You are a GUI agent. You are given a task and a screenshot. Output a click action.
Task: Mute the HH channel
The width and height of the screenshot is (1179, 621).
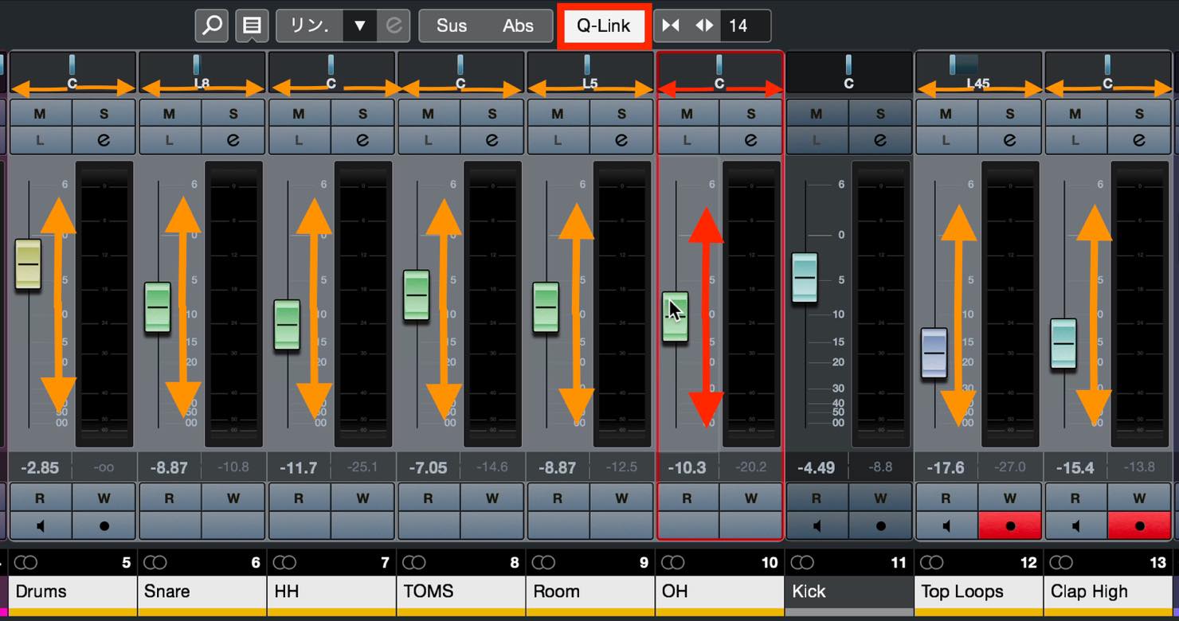coord(299,114)
